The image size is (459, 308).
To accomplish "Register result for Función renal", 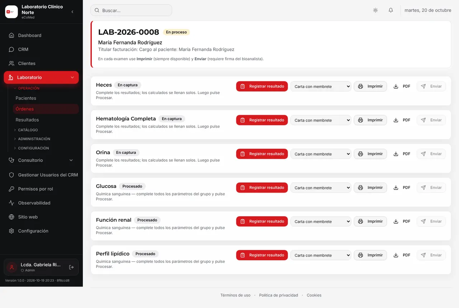I will 262,221.
